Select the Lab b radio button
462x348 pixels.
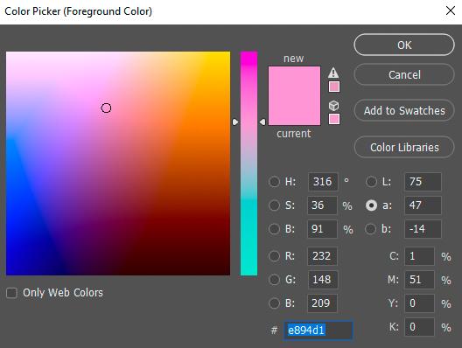coord(371,229)
